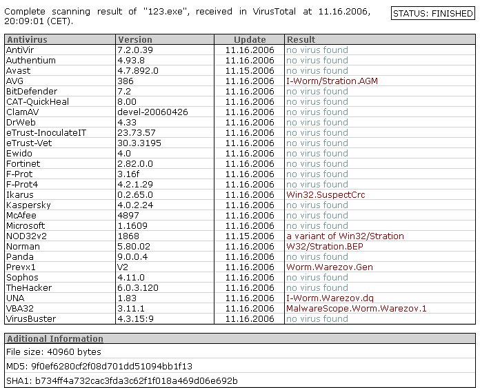The width and height of the screenshot is (480, 388).
Task: Click F-Prot version 3.16f
Action: pyautogui.click(x=128, y=174)
